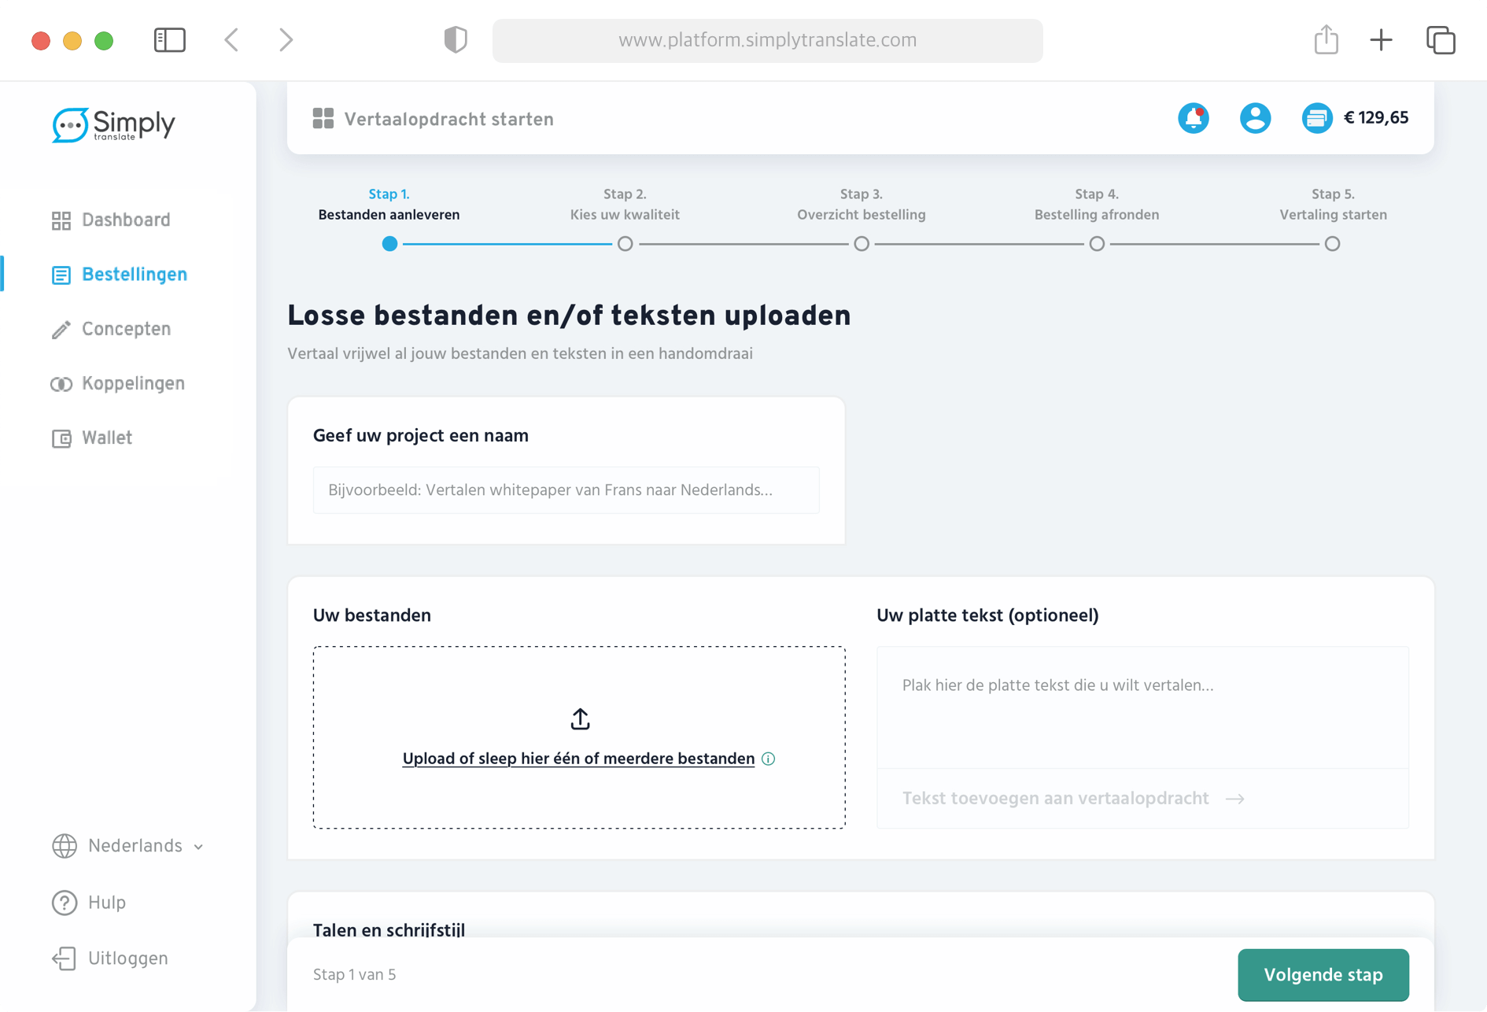This screenshot has width=1487, height=1012.
Task: Click the Volgende stap button
Action: (1323, 975)
